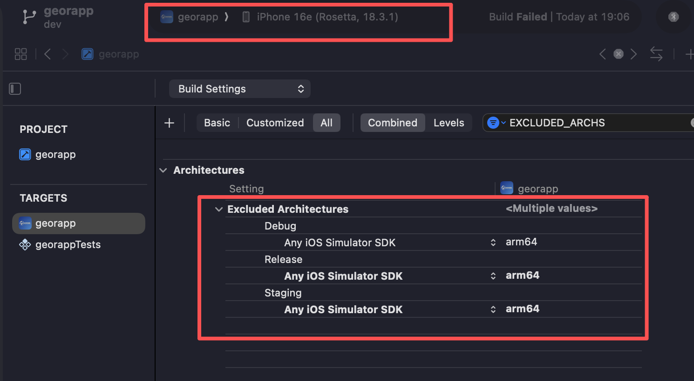
Task: Choose iPhone 16e run destination
Action: tap(327, 17)
